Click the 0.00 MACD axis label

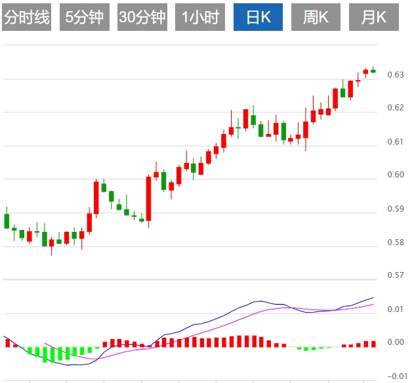click(x=396, y=342)
